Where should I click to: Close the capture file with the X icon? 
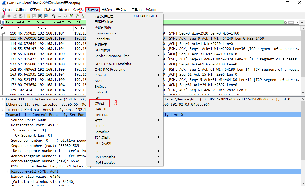pos(40,16)
